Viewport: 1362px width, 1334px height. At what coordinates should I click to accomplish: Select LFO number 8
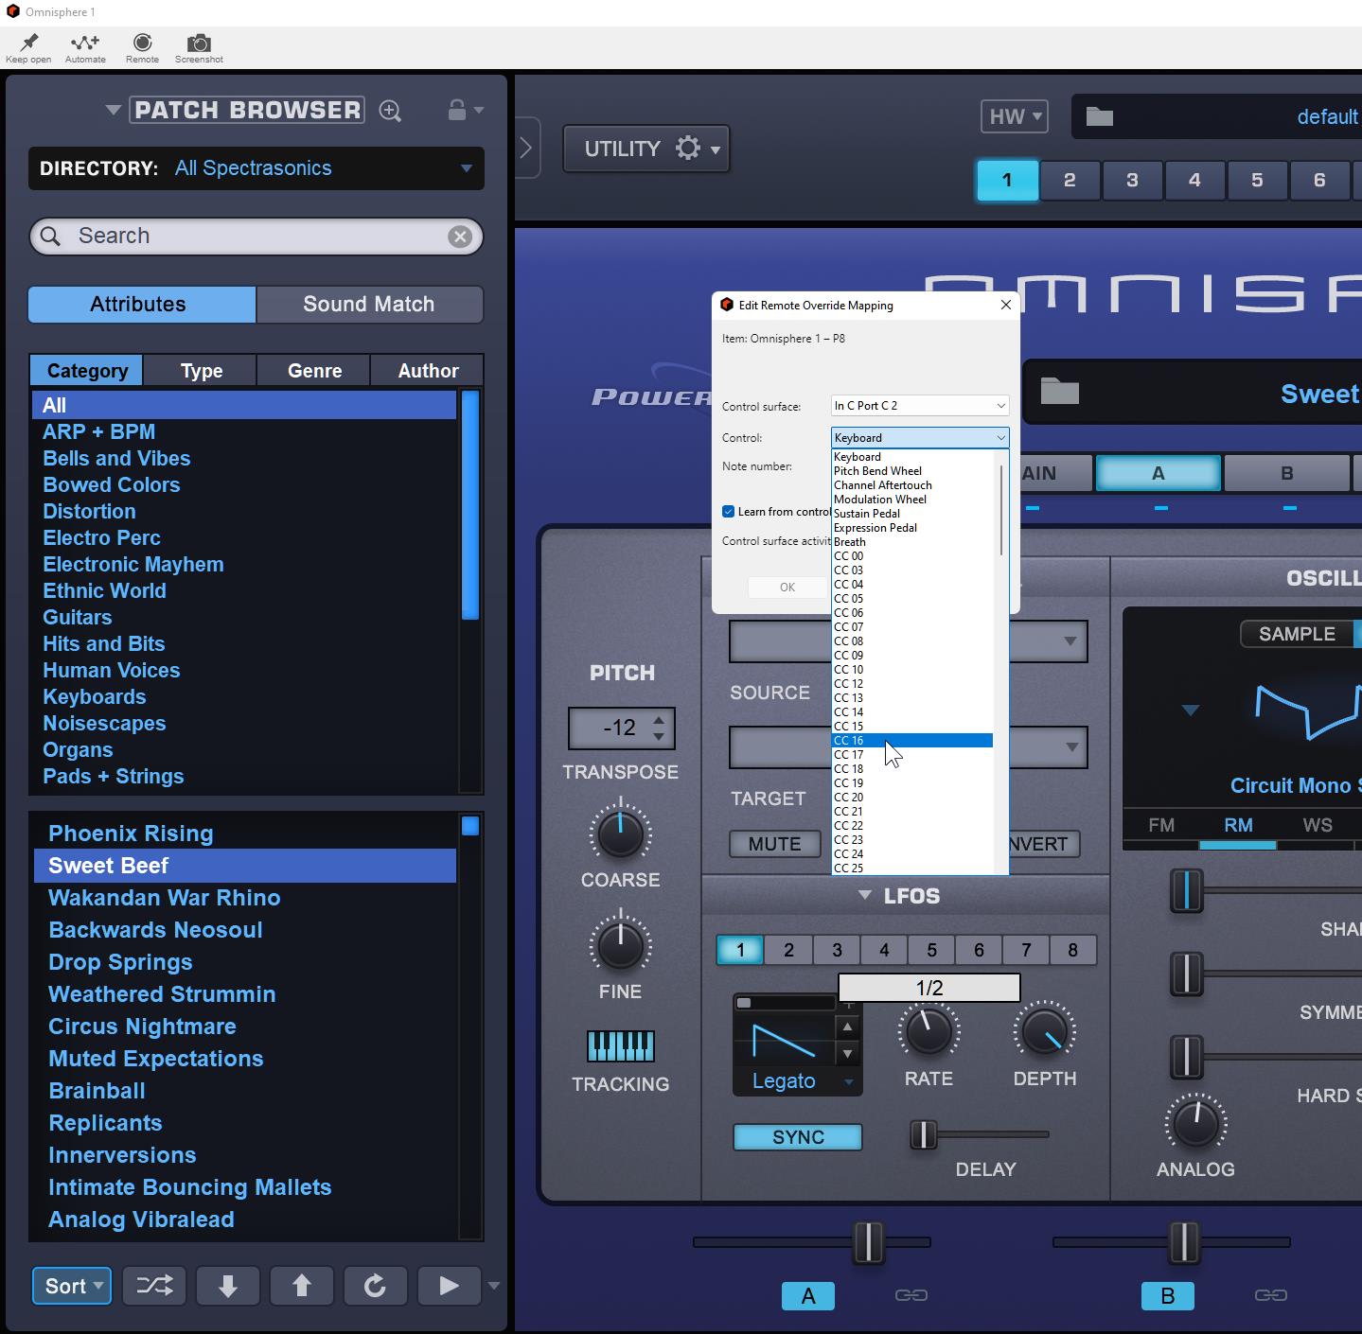(x=1072, y=950)
